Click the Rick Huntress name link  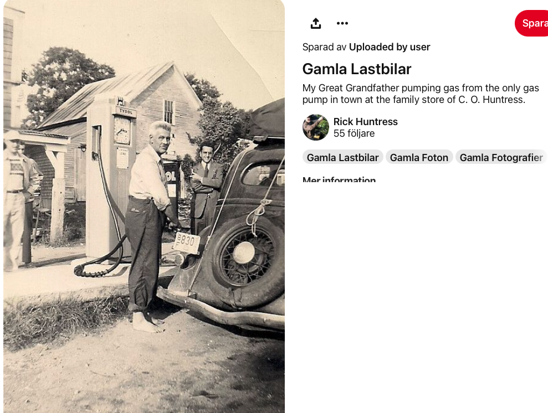click(365, 122)
